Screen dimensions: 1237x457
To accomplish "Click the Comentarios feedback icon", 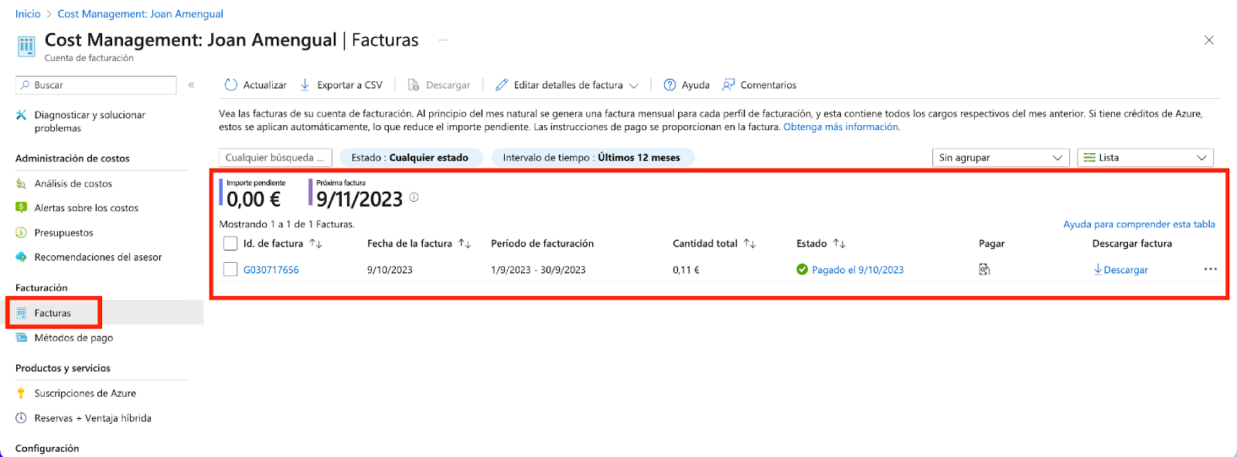I will click(x=728, y=85).
